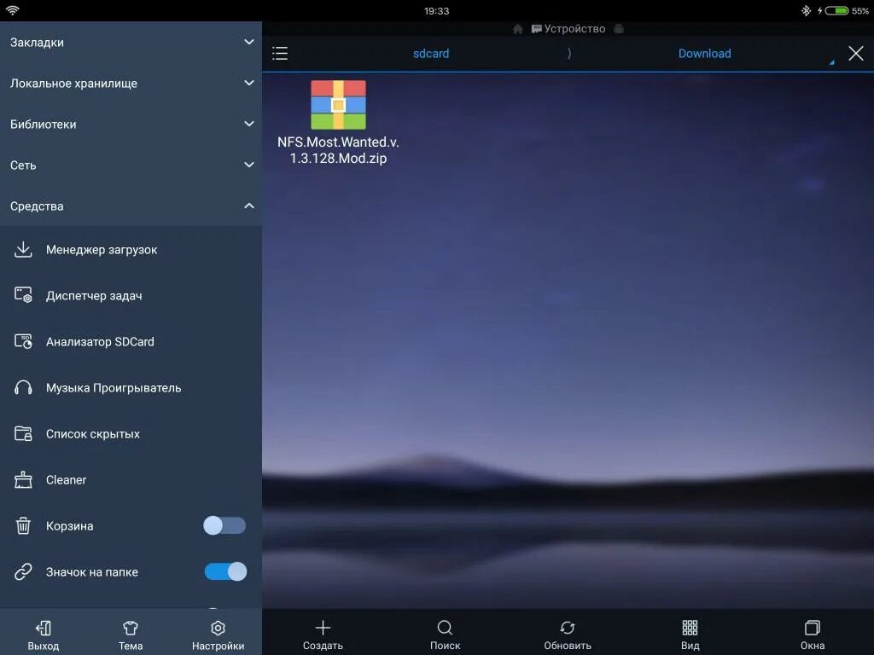Tap the Создать create button
Image resolution: width=874 pixels, height=655 pixels.
(x=323, y=635)
